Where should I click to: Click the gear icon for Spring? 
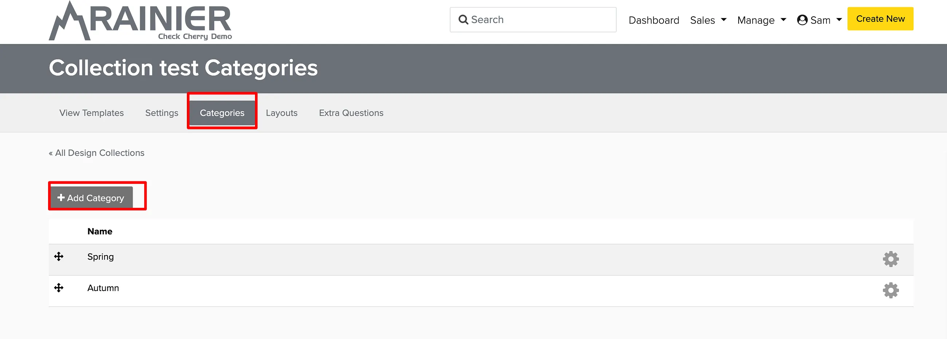pyautogui.click(x=891, y=259)
